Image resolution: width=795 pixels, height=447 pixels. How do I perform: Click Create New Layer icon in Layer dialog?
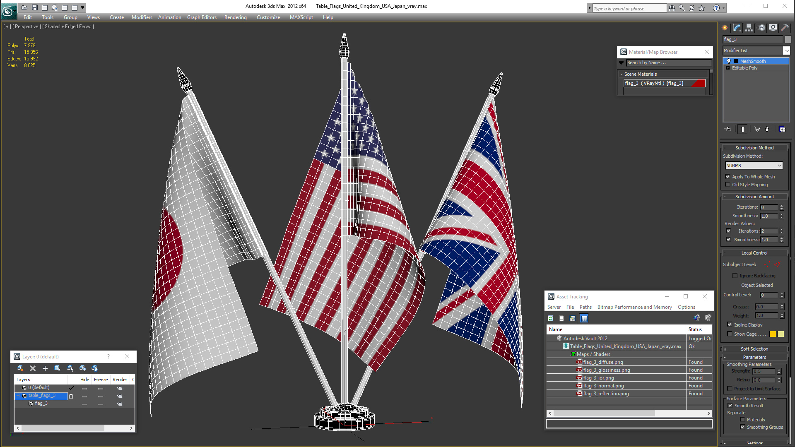tap(20, 368)
